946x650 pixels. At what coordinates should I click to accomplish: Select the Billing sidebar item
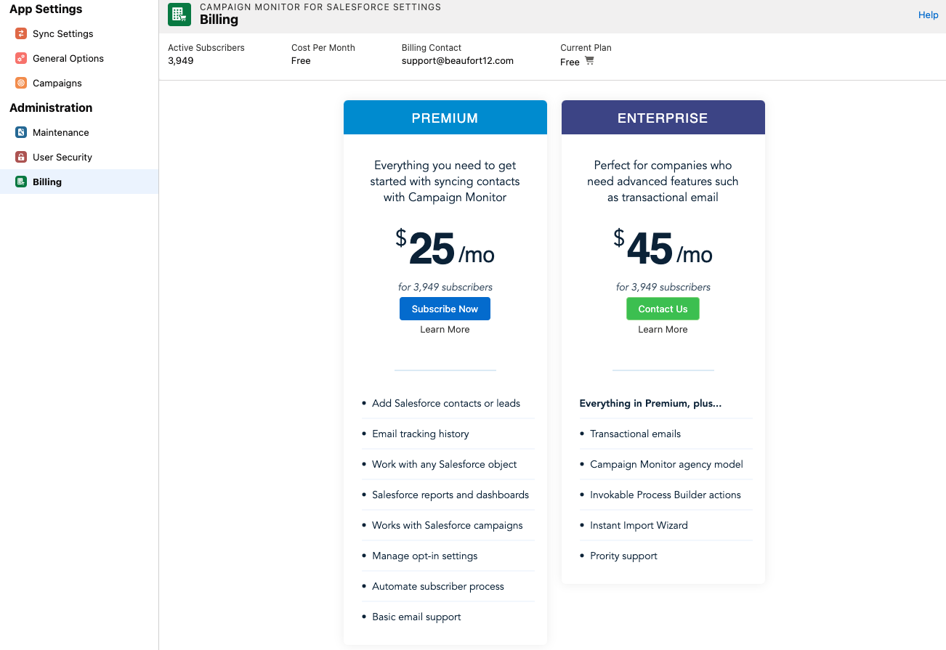[79, 182]
